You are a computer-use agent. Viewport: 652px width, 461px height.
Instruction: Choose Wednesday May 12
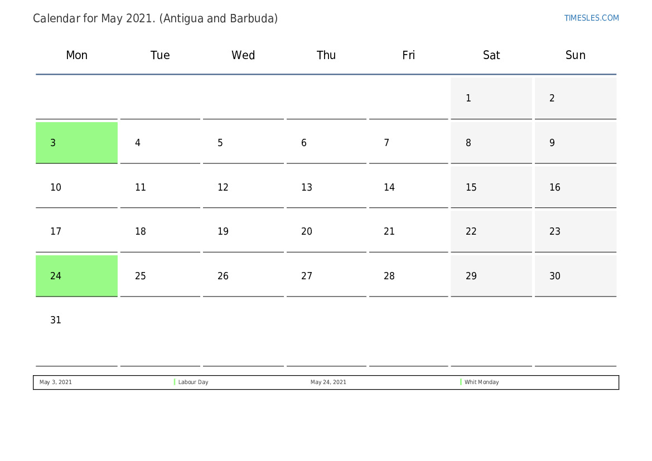pos(243,187)
